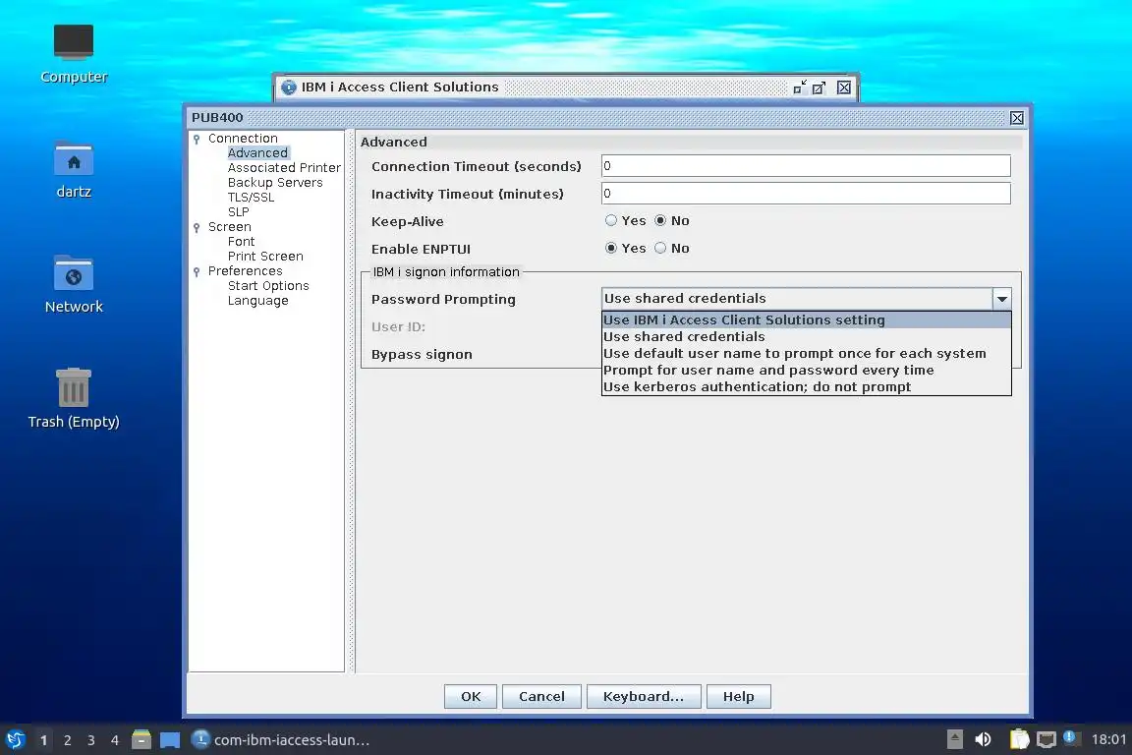Click the maximize icon on IBM i Access window

click(x=820, y=87)
